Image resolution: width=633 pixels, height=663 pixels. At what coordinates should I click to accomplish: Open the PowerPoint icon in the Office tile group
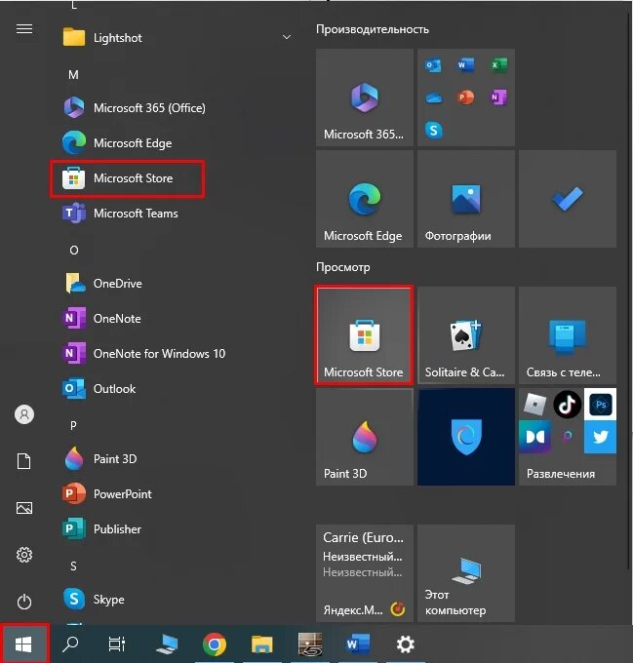466,97
